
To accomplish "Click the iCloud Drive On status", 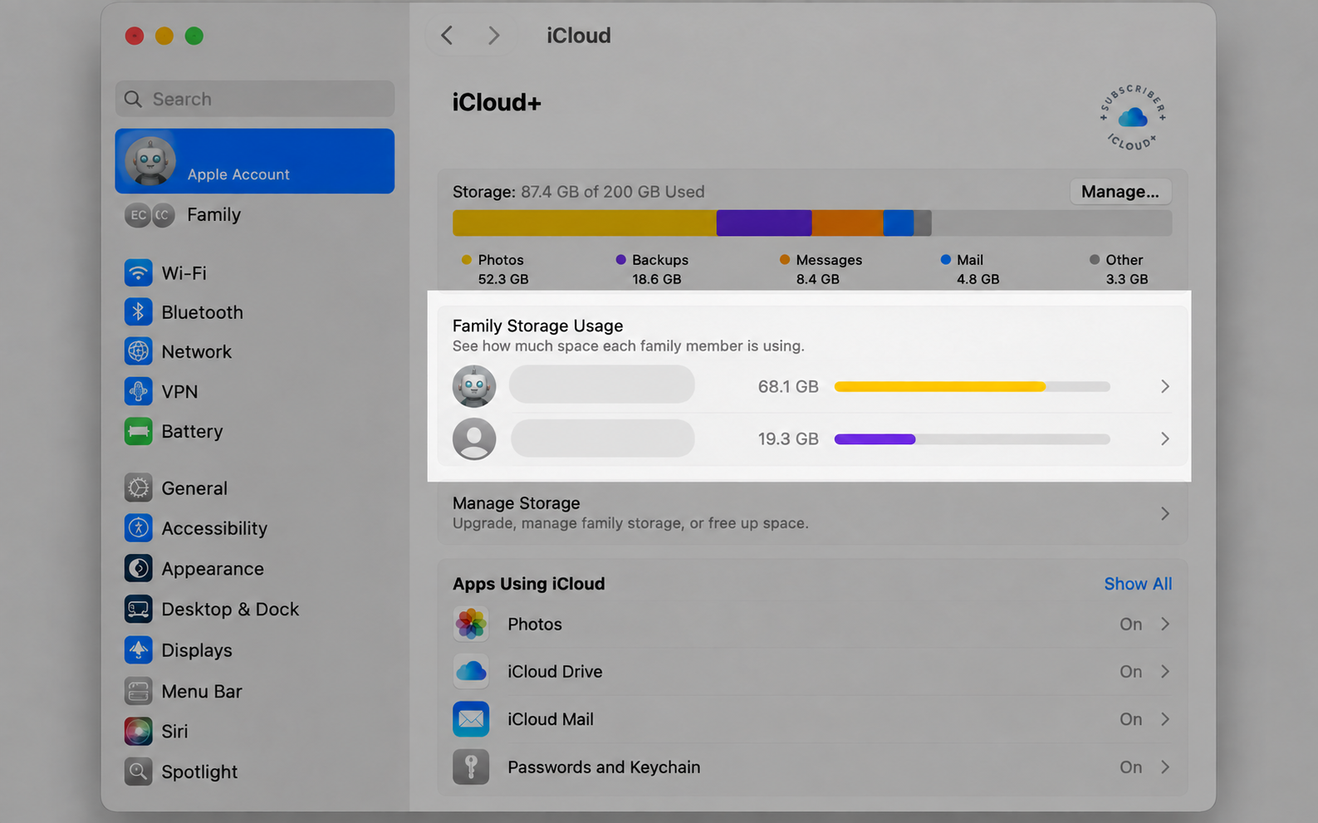I will (1130, 671).
